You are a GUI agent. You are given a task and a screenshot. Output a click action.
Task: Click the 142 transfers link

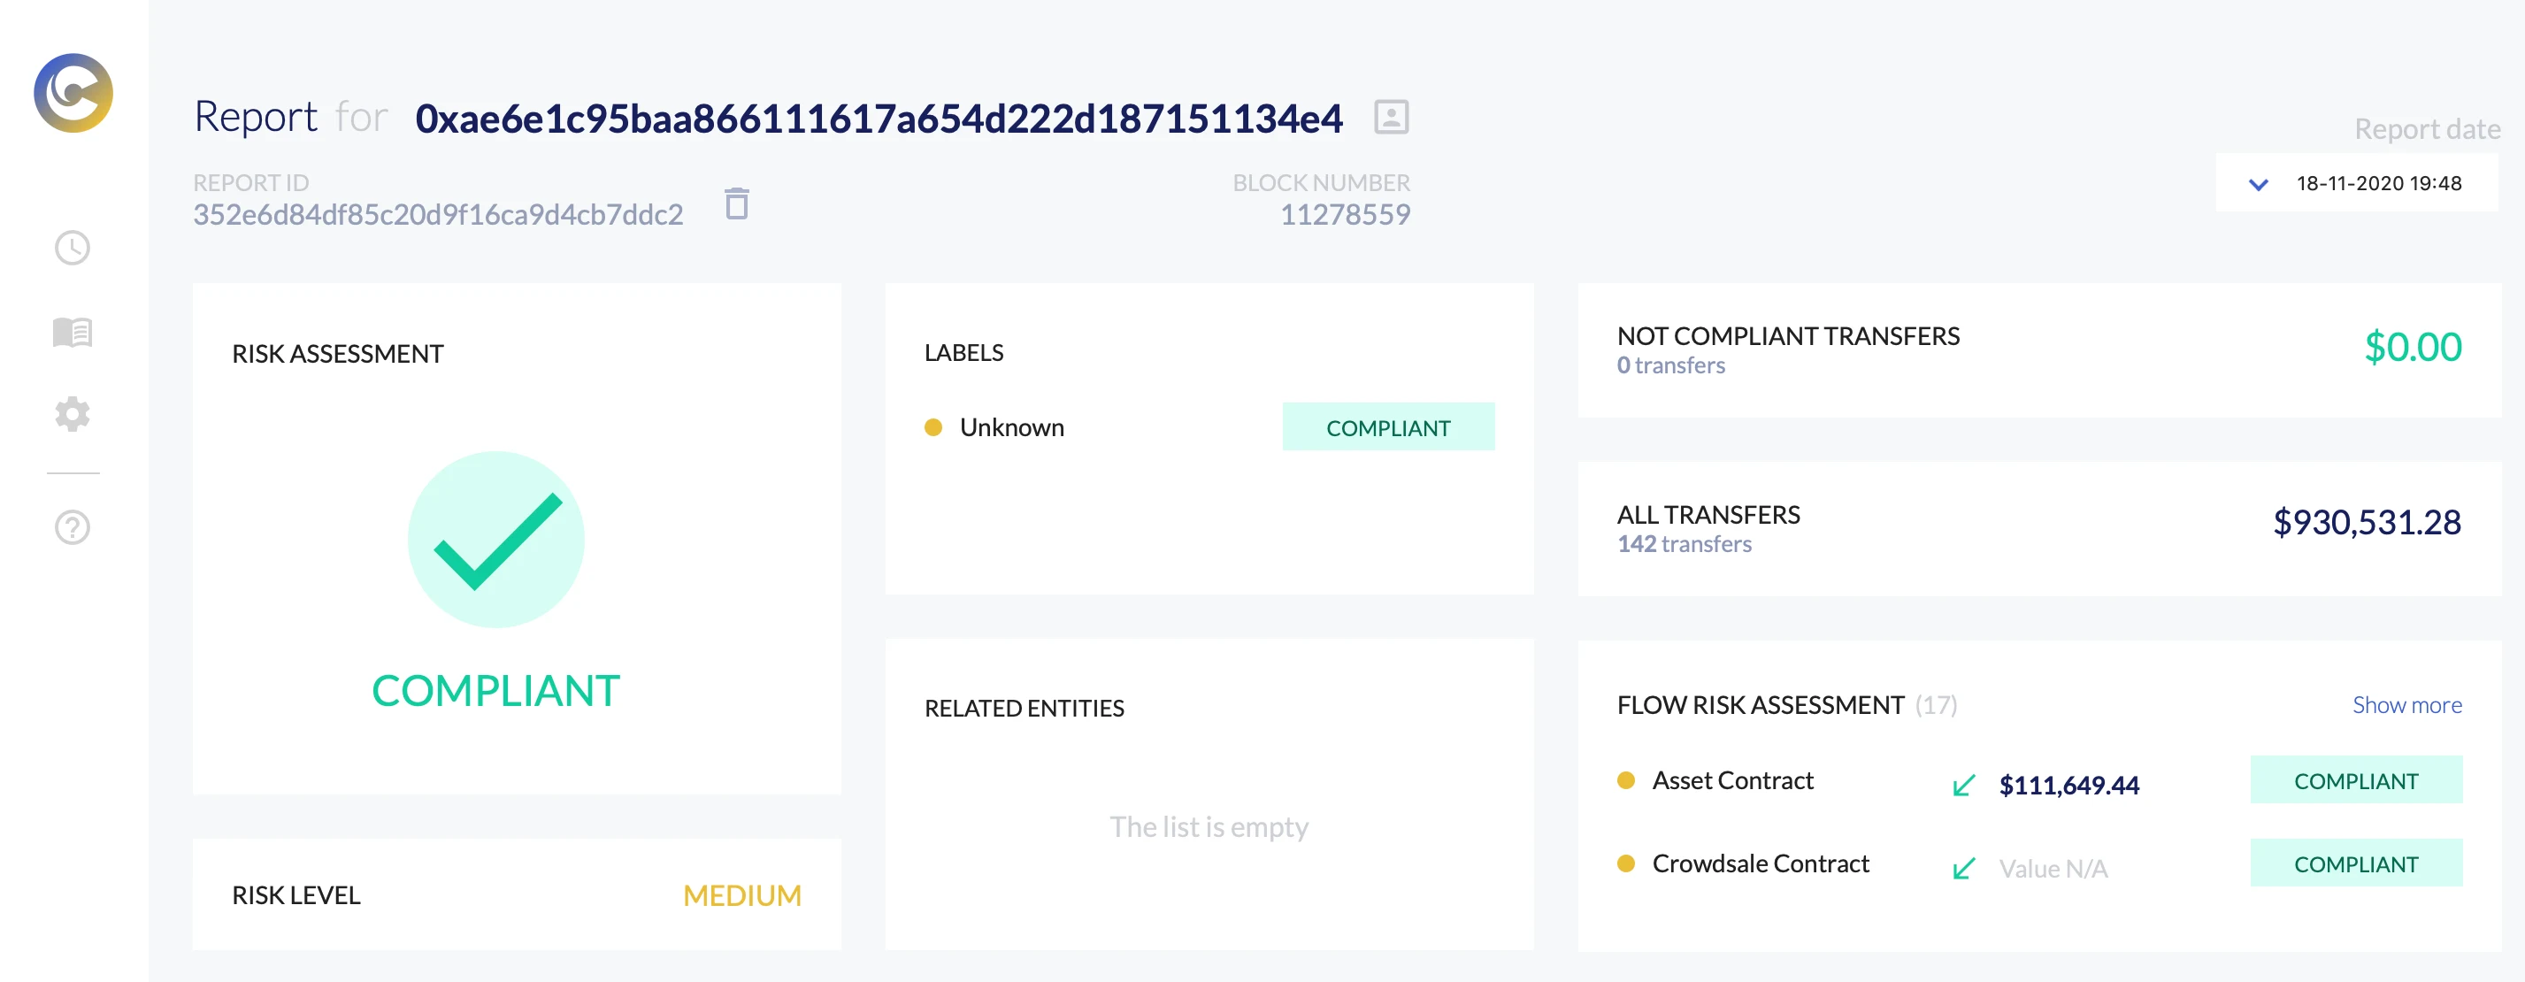pos(1684,544)
